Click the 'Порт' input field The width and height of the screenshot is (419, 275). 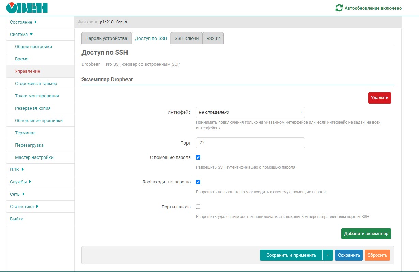tap(250, 143)
